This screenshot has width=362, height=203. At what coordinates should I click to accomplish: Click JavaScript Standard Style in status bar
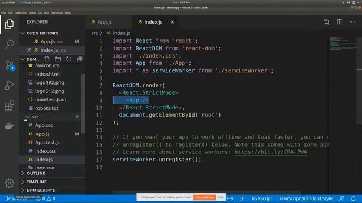click(305, 198)
